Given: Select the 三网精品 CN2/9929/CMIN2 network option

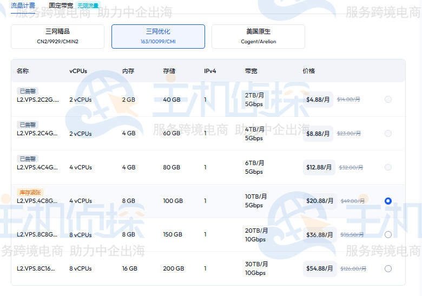Looking at the screenshot, I should click(x=57, y=37).
